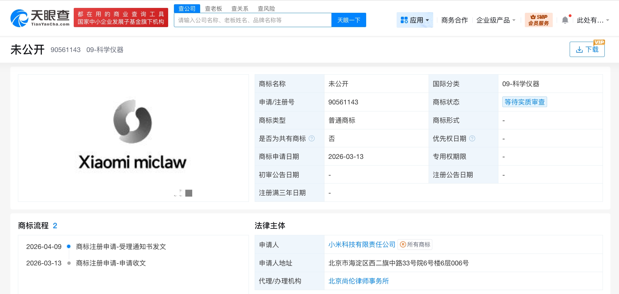The height and width of the screenshot is (294, 619).
Task: Click help icon beside 优先权日期
Action: point(472,138)
